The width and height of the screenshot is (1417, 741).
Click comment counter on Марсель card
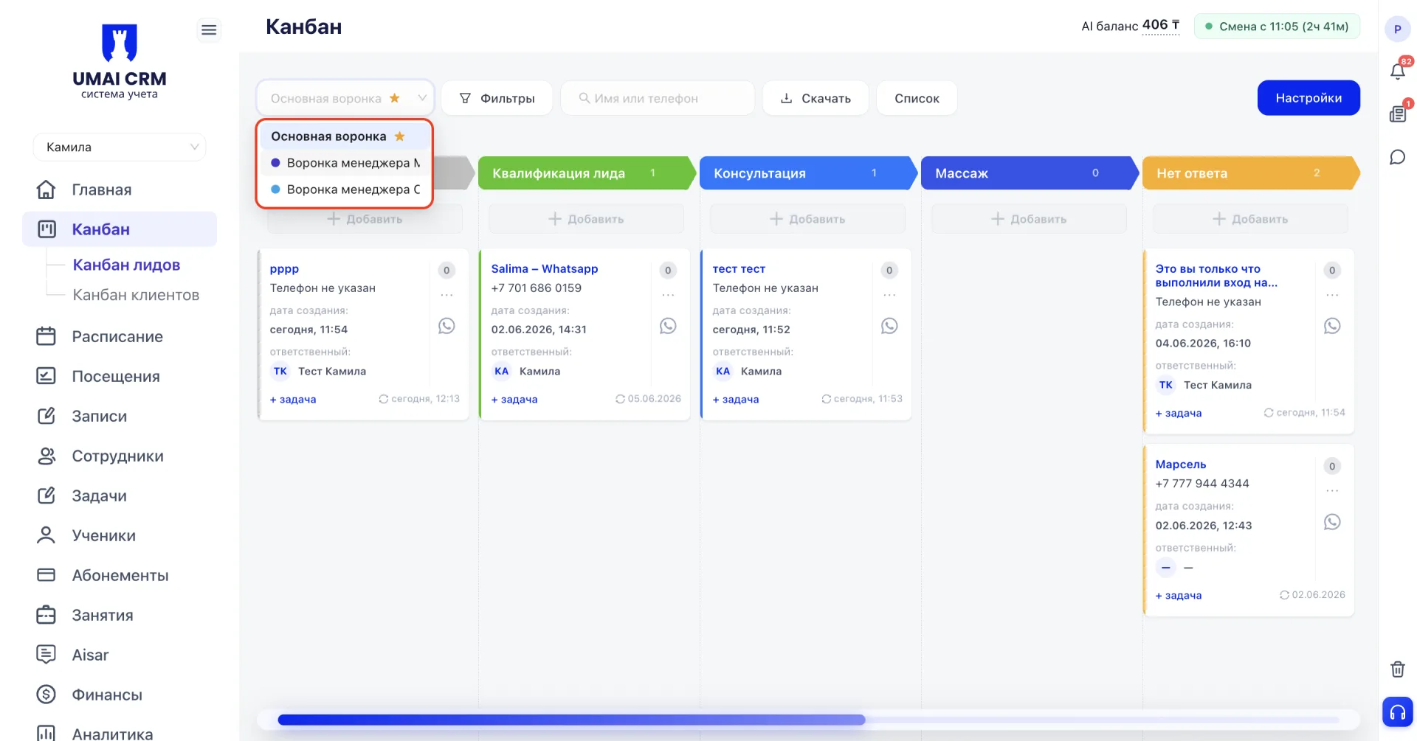[1332, 466]
